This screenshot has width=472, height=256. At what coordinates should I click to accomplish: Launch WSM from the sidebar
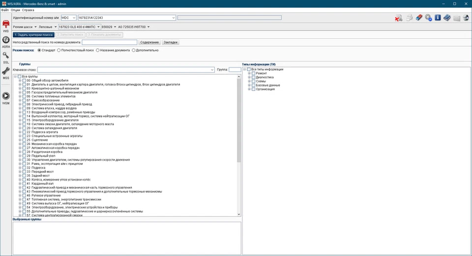6,96
